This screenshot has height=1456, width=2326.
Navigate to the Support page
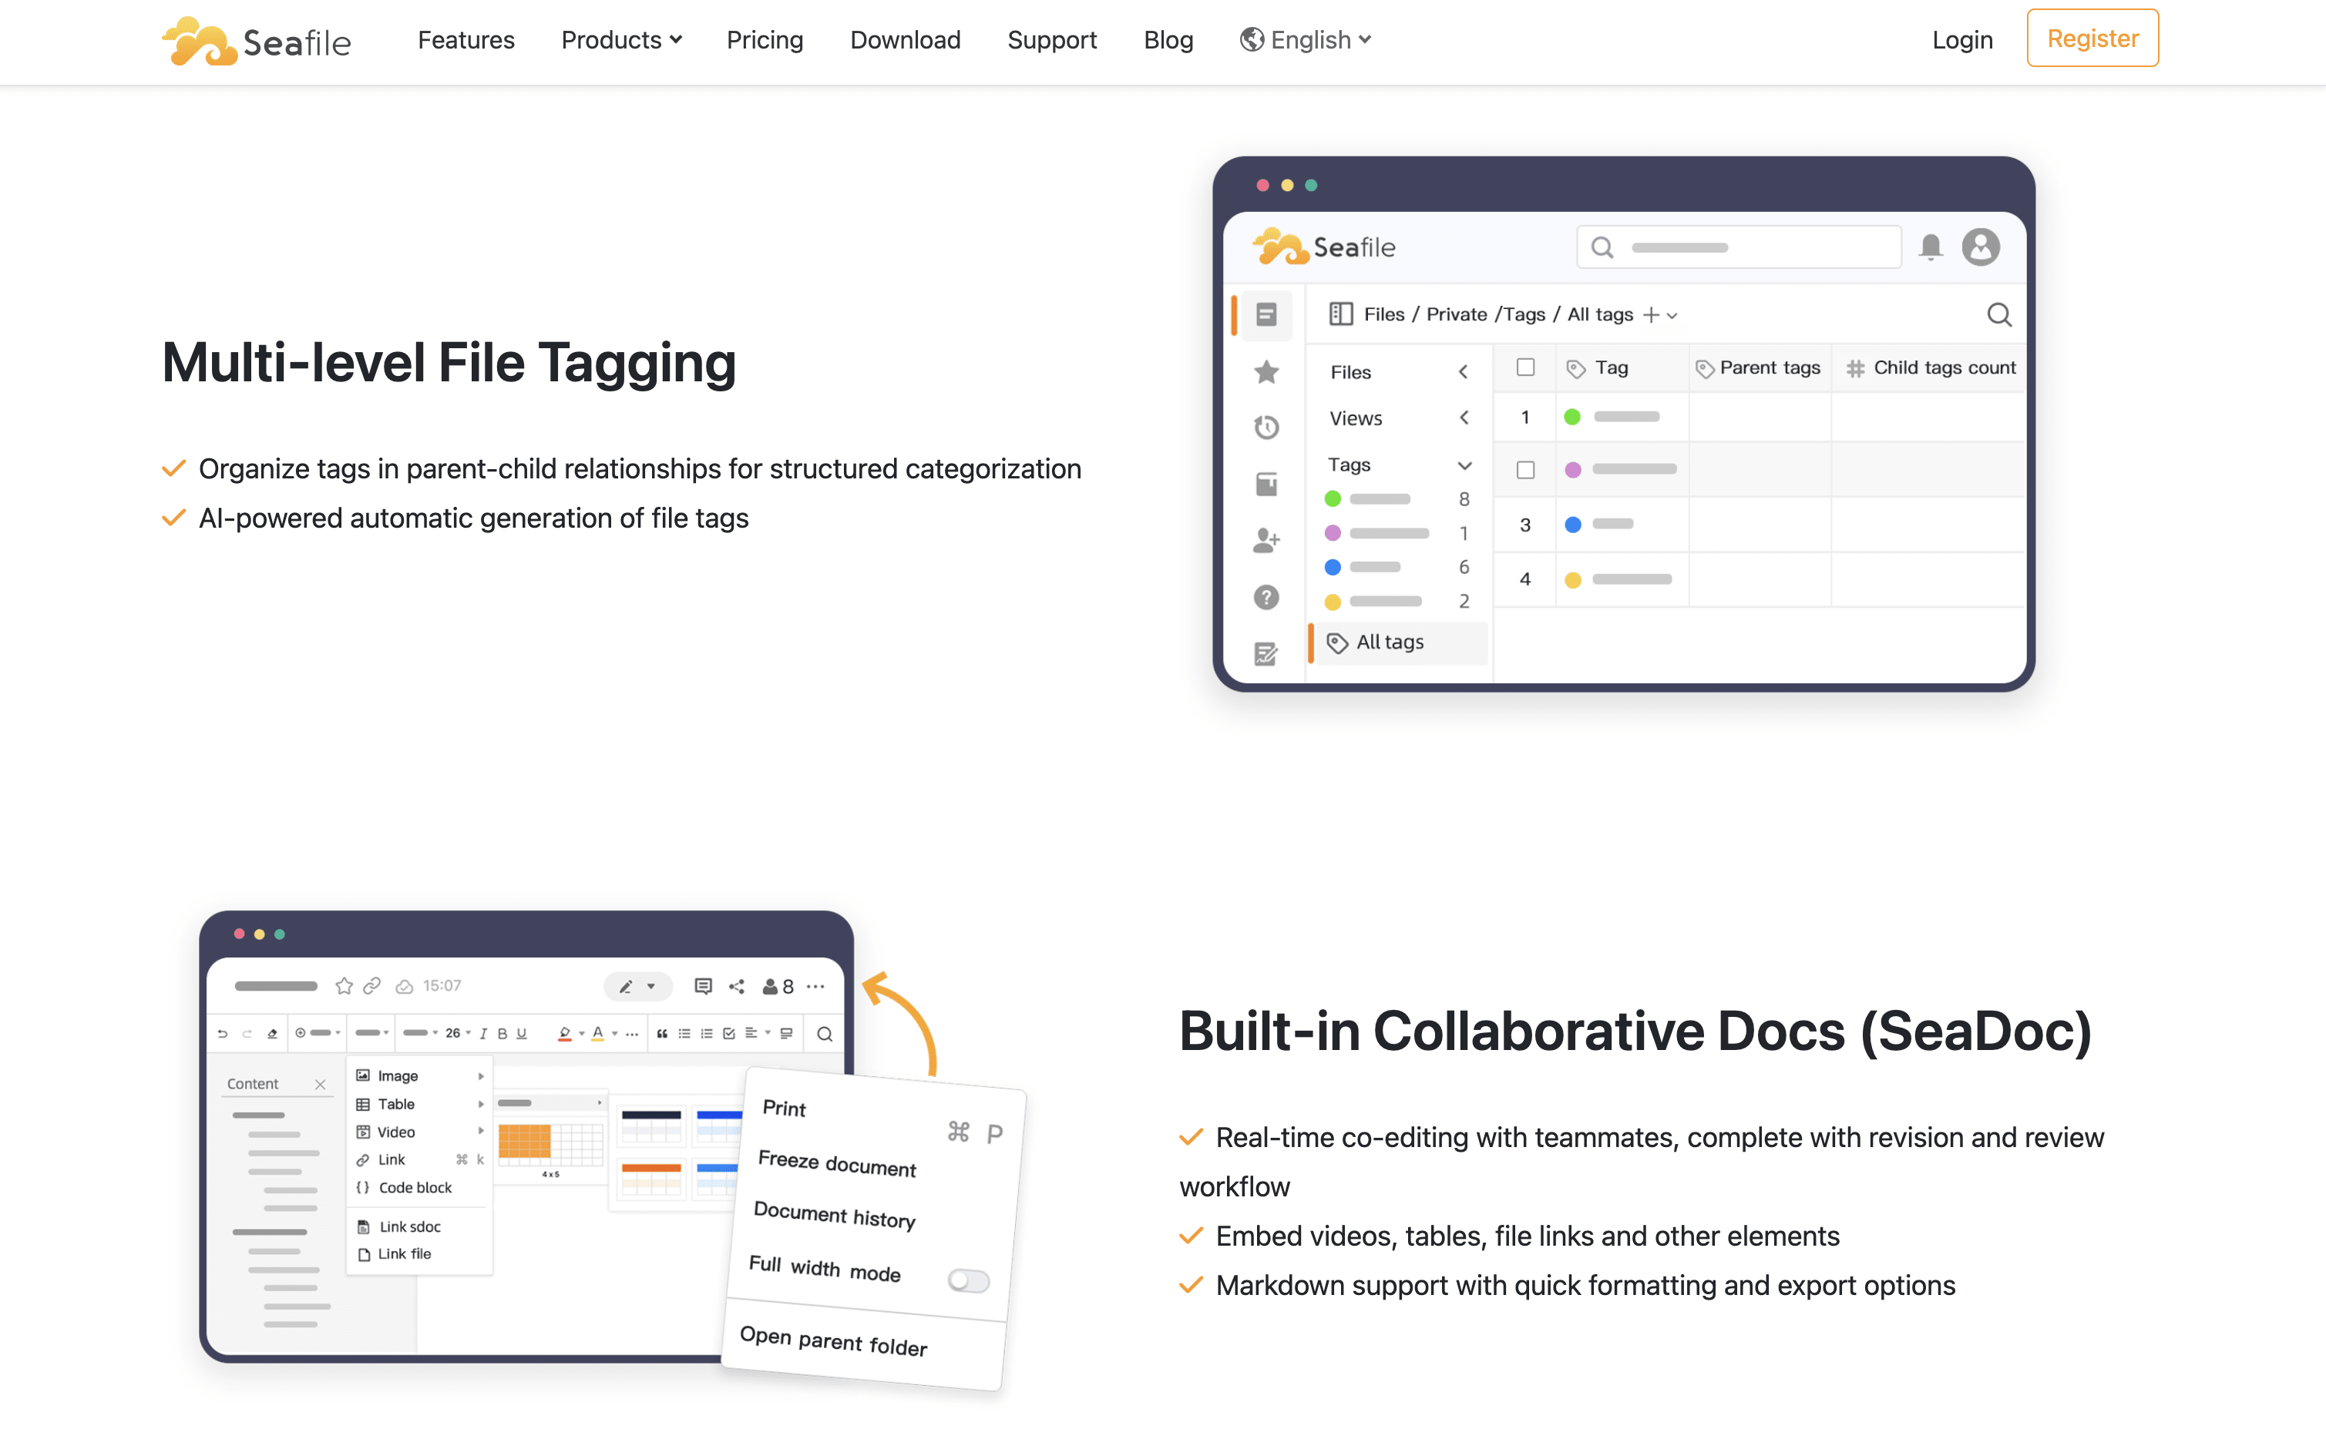coord(1052,39)
